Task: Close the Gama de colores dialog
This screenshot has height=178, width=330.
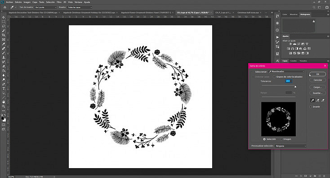Action: [x=325, y=66]
